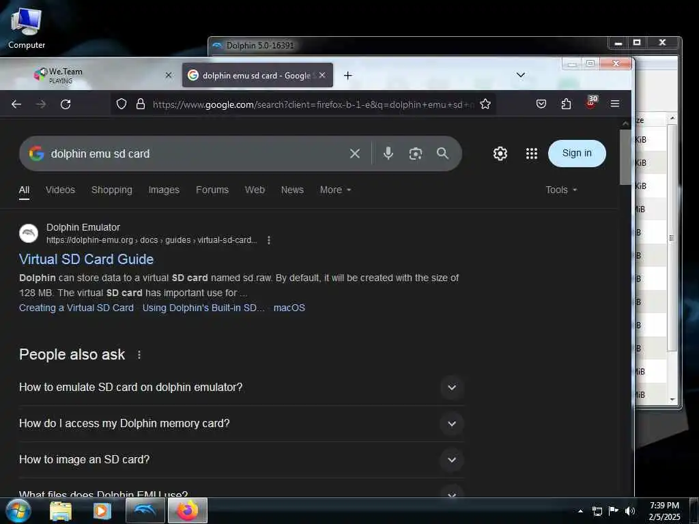Click the Firefox address bar URL
Screen dimensions: 699x524
click(313, 104)
